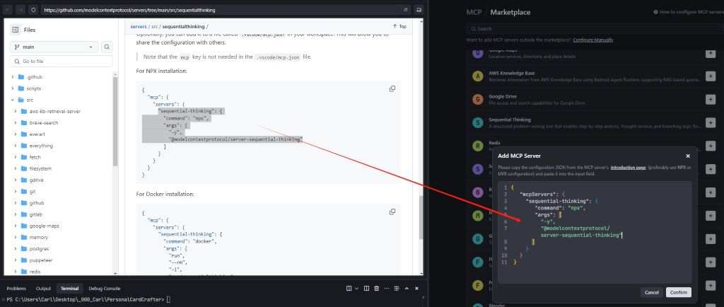This screenshot has width=724, height=307.
Task: Open the github folder in file tree
Action: coord(37,203)
